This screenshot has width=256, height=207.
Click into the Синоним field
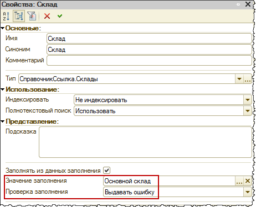coord(149,50)
